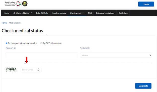
Task: Open Rules and regulations page
Action: pyautogui.click(x=105, y=13)
